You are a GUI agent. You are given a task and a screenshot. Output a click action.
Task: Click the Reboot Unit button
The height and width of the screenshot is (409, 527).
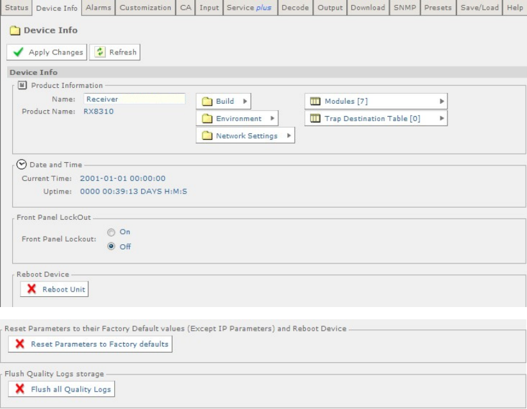[54, 289]
